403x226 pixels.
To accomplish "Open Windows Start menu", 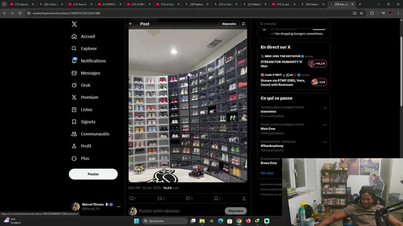I will click(x=136, y=221).
